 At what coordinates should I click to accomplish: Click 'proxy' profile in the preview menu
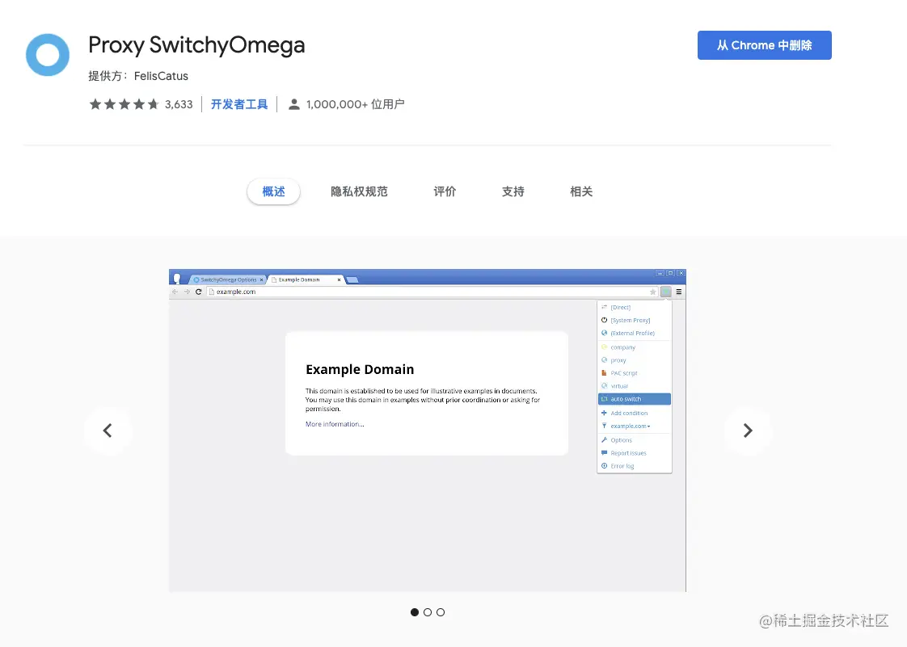coord(618,360)
